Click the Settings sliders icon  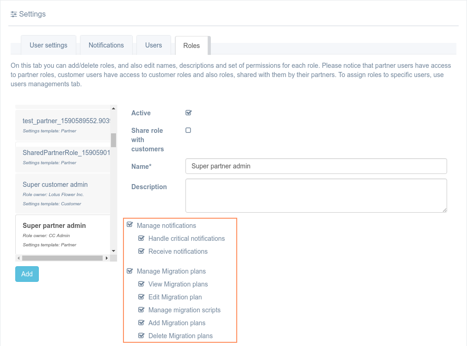(x=14, y=14)
